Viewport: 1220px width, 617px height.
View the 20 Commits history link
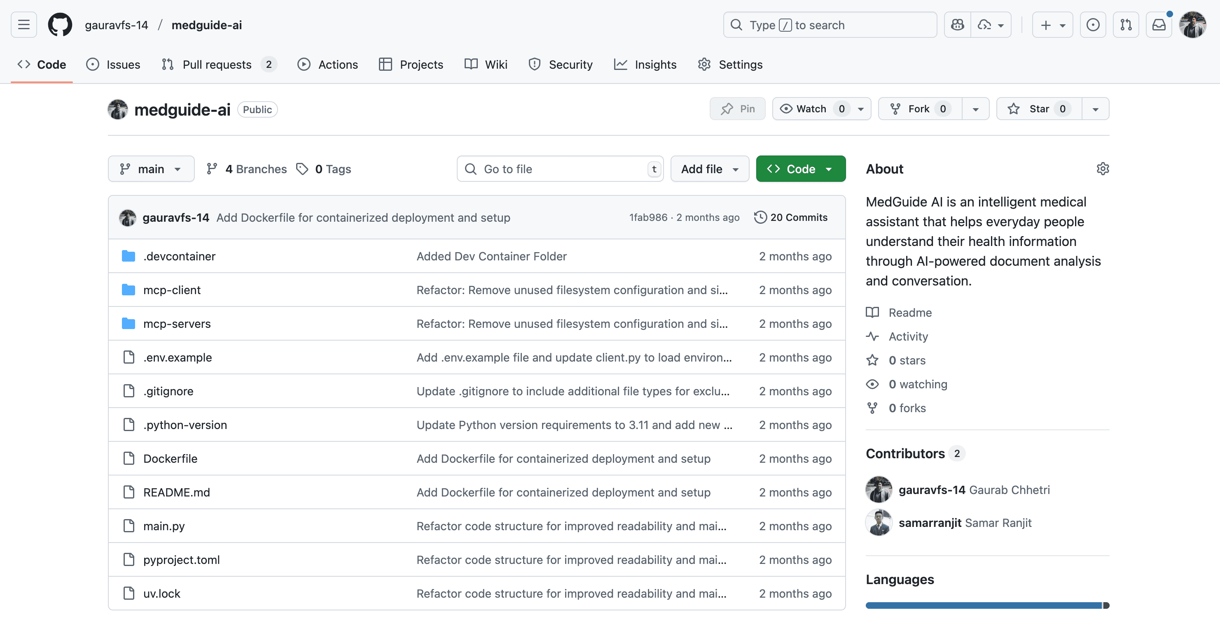pos(791,217)
